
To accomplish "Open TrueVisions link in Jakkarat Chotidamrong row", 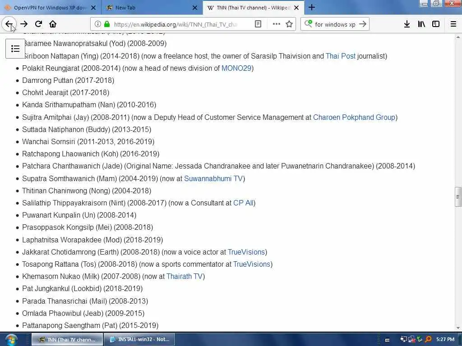I will pyautogui.click(x=246, y=252).
